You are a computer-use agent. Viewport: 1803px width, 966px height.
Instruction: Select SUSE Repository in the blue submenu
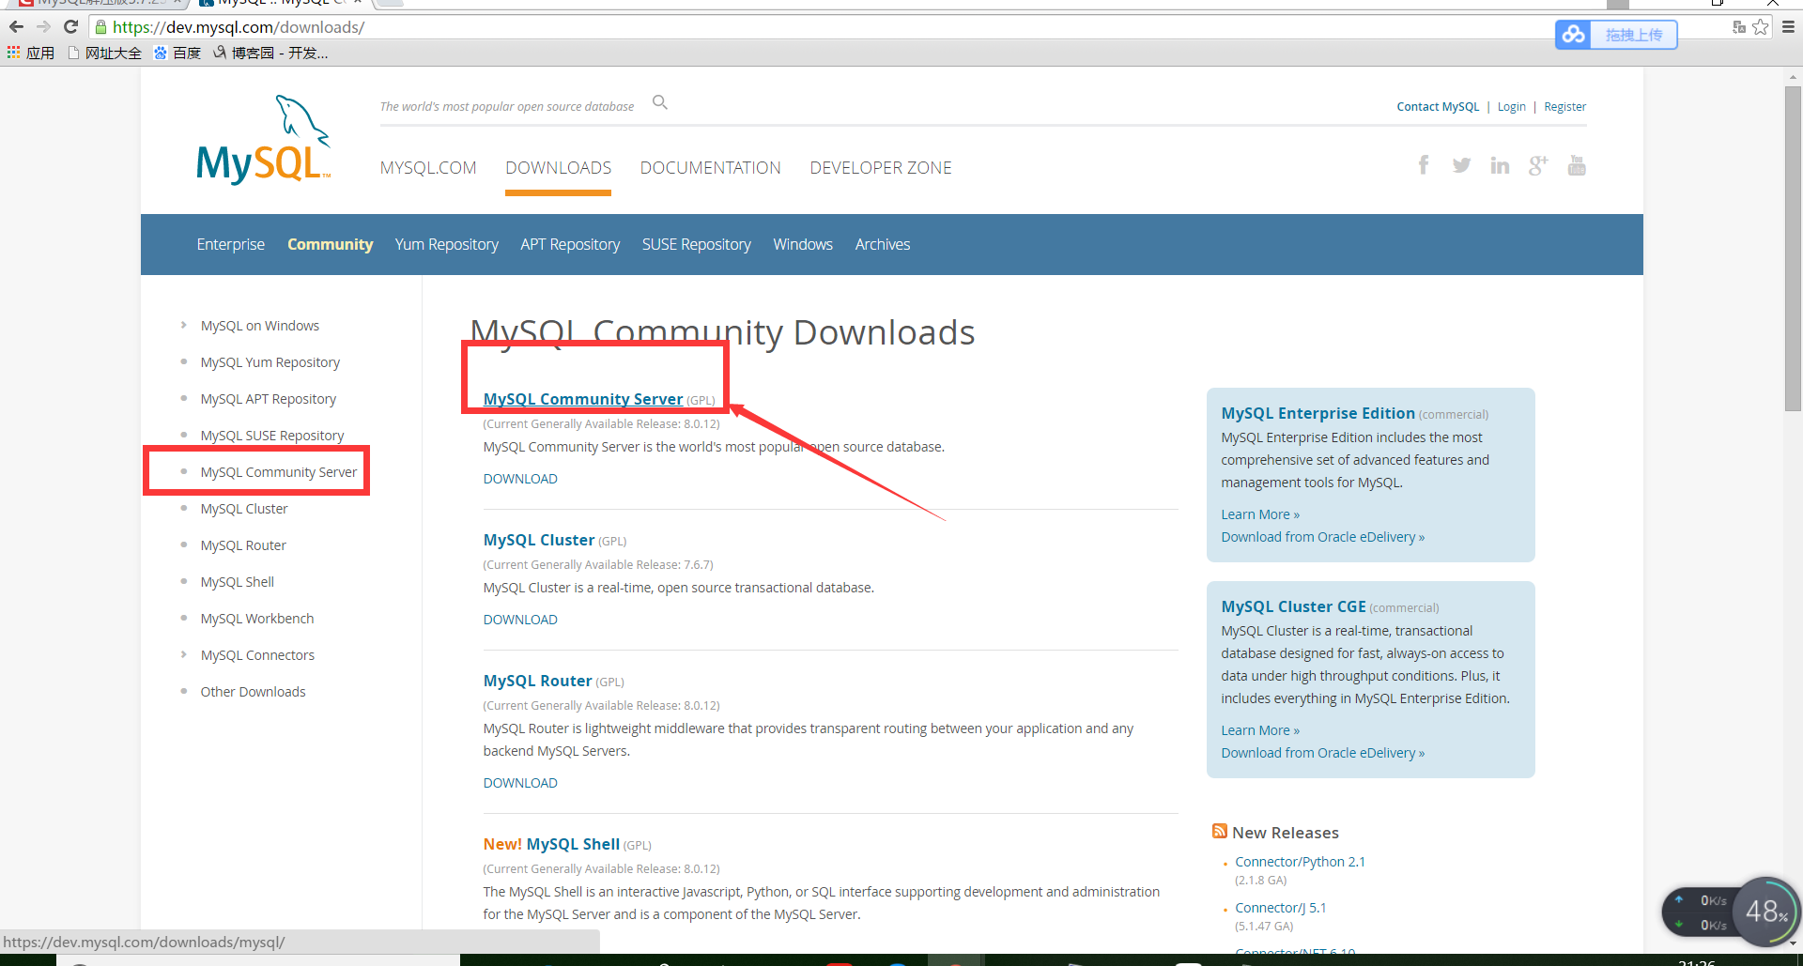point(697,244)
